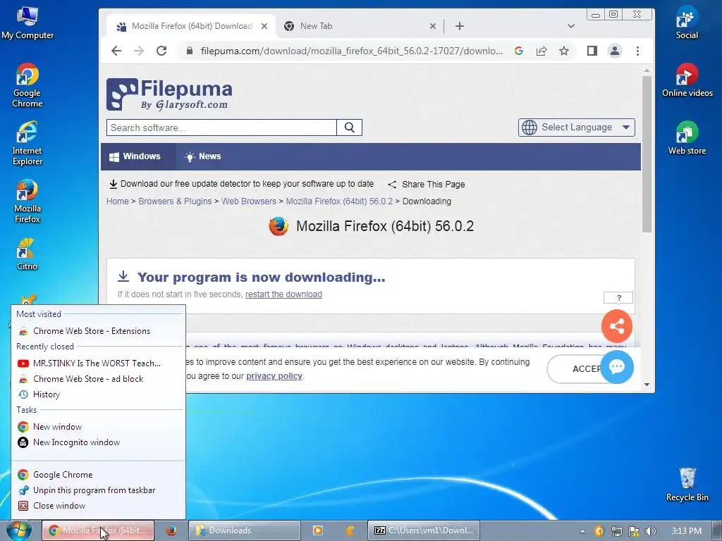Focus the Search software input field
This screenshot has width=722, height=541.
click(x=221, y=128)
